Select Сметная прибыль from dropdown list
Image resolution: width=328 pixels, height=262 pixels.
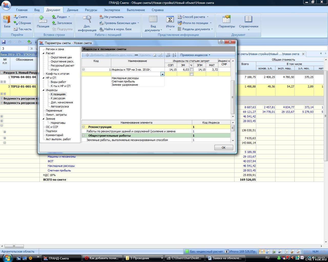click(123, 81)
